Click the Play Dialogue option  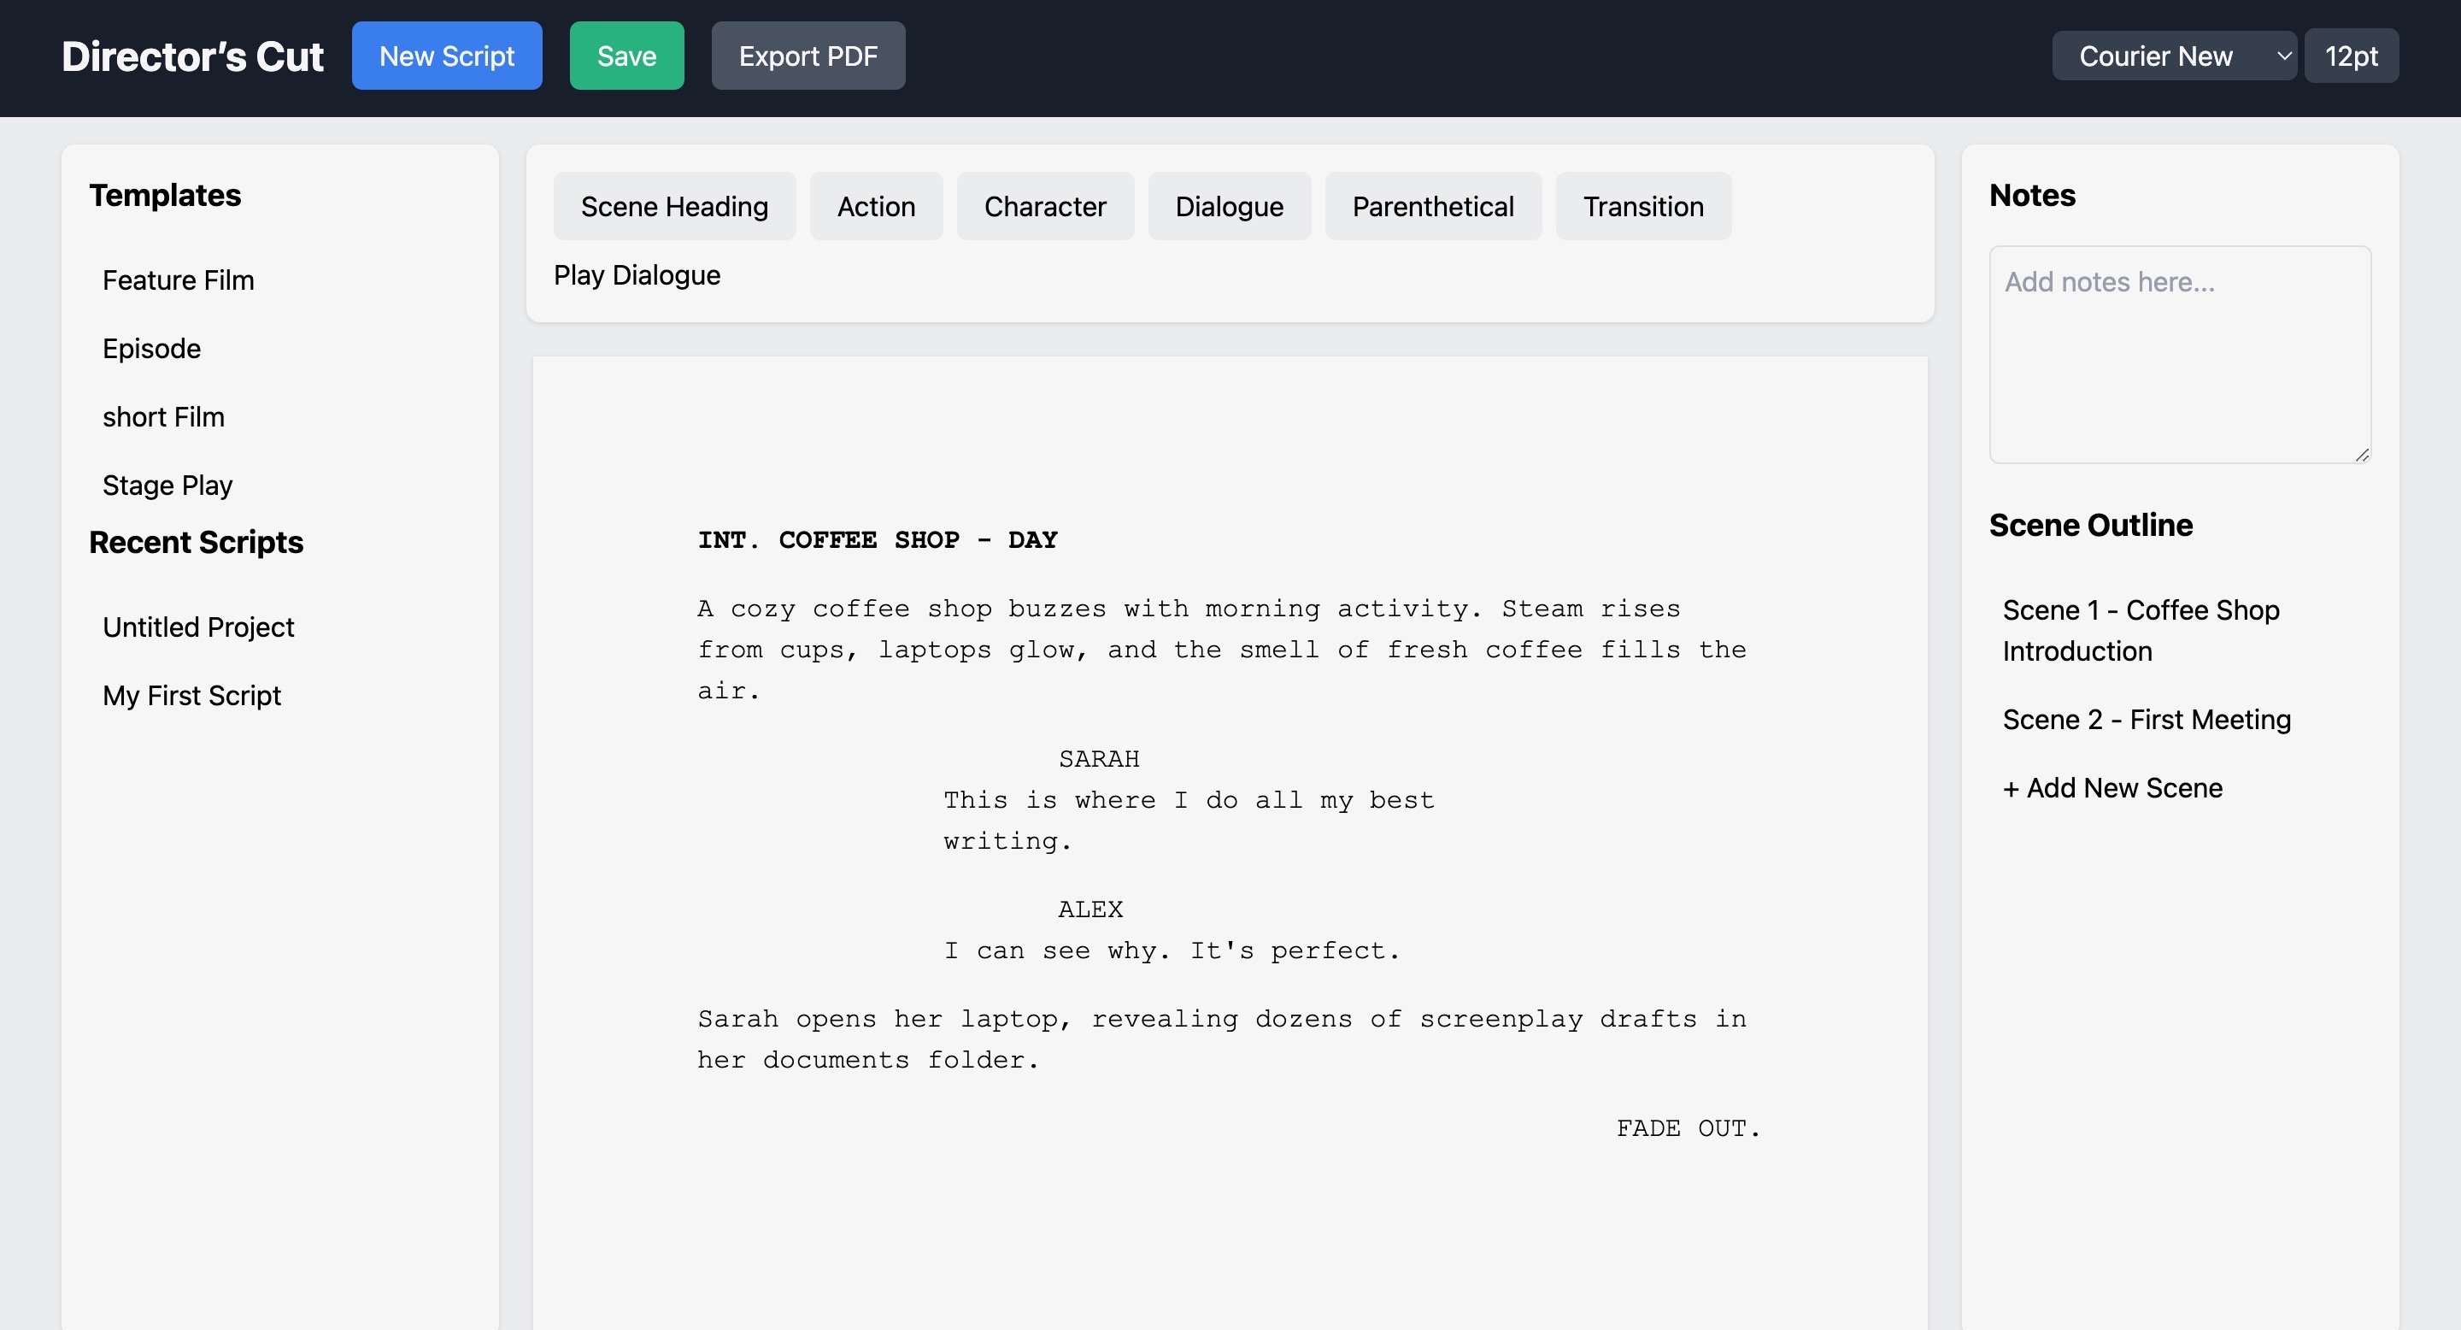(x=637, y=275)
